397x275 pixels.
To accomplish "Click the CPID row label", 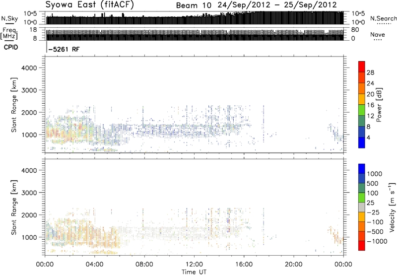I will click(x=11, y=47).
